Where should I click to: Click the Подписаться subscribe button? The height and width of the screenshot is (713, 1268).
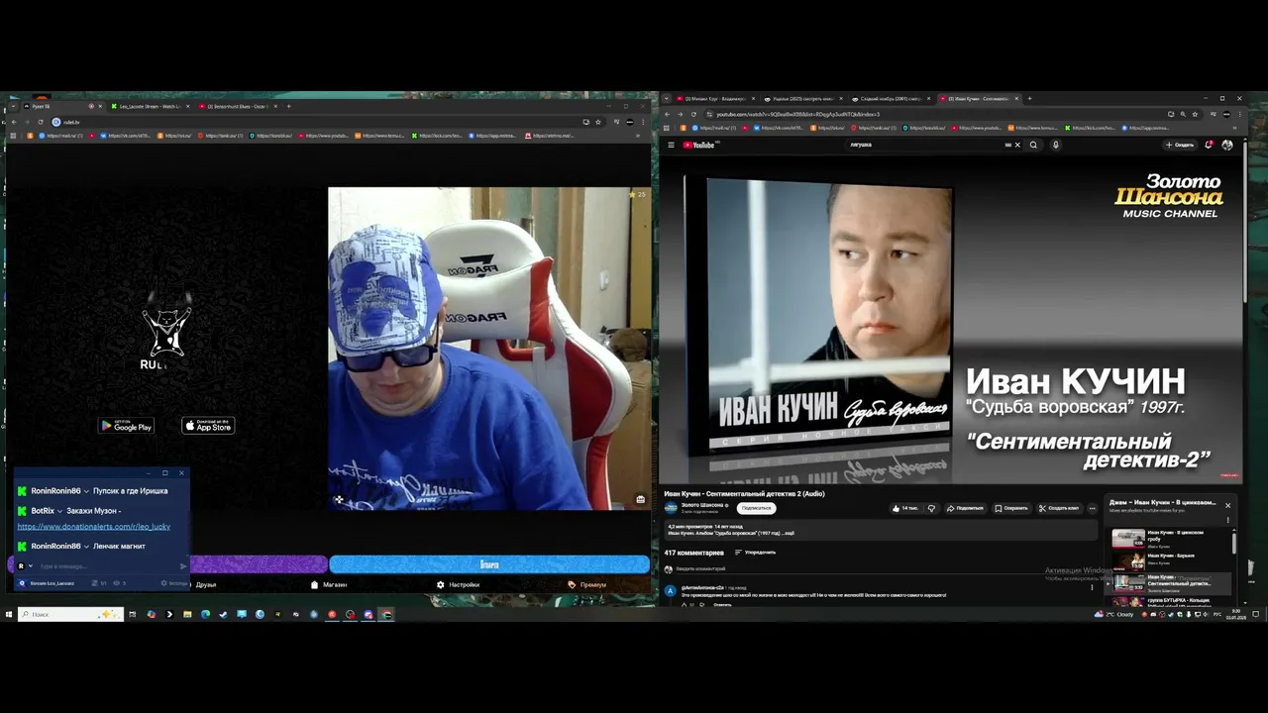pyautogui.click(x=757, y=508)
